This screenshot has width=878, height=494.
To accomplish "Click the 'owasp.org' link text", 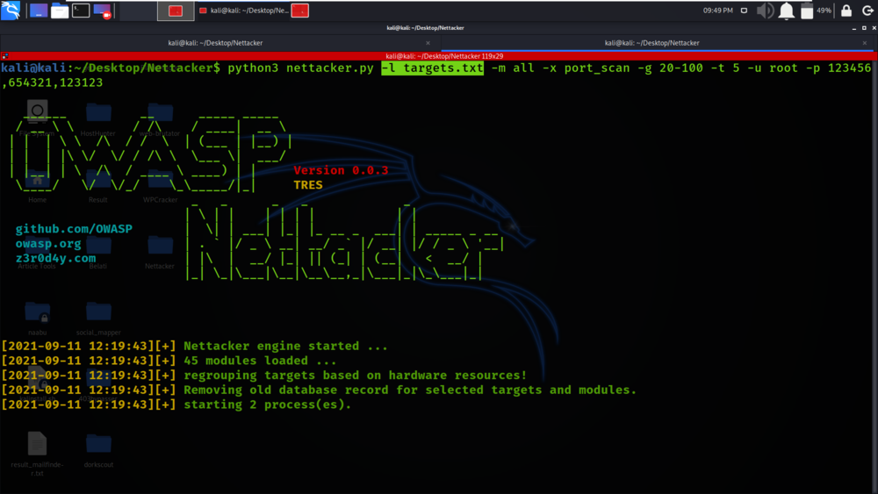I will tap(48, 244).
